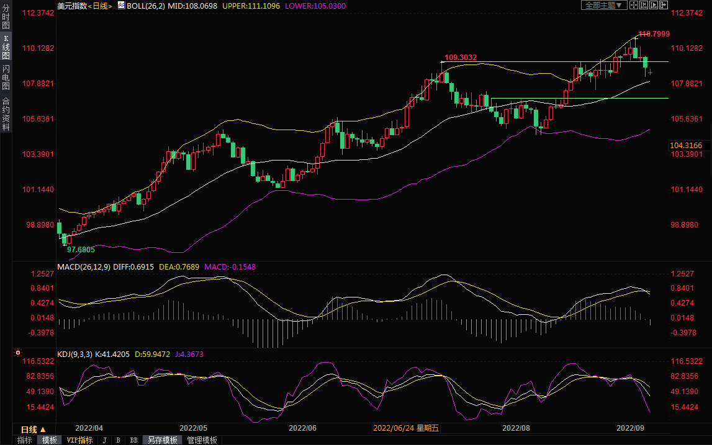
Task: Click the 另存模板 button
Action: 162,440
